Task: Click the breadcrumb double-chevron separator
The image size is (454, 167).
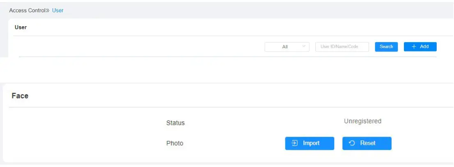Action: tap(48, 10)
